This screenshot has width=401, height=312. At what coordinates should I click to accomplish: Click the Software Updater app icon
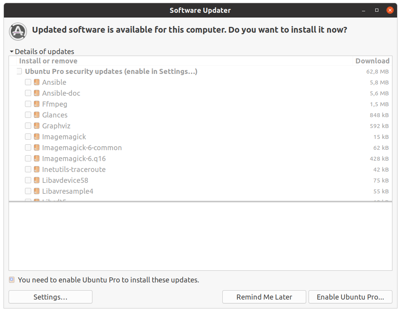[x=18, y=32]
